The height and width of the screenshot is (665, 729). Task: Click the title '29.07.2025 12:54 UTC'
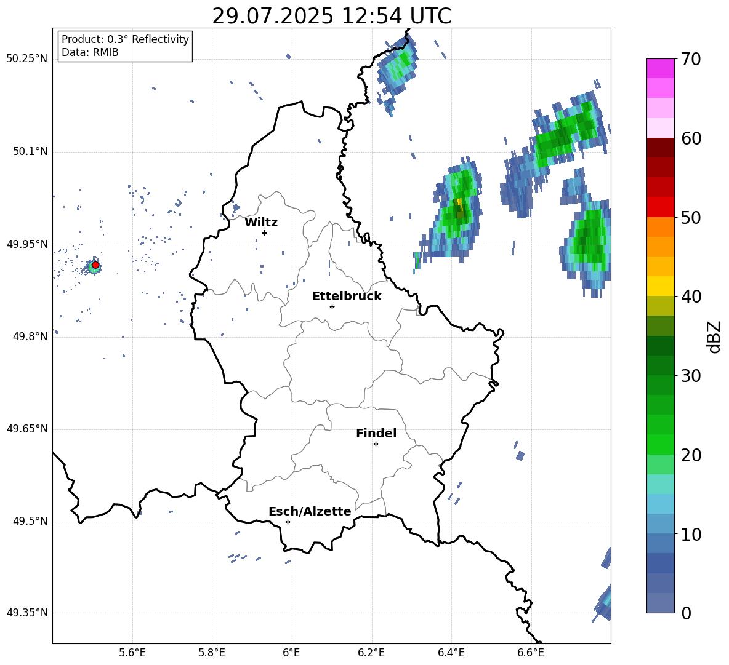click(331, 17)
